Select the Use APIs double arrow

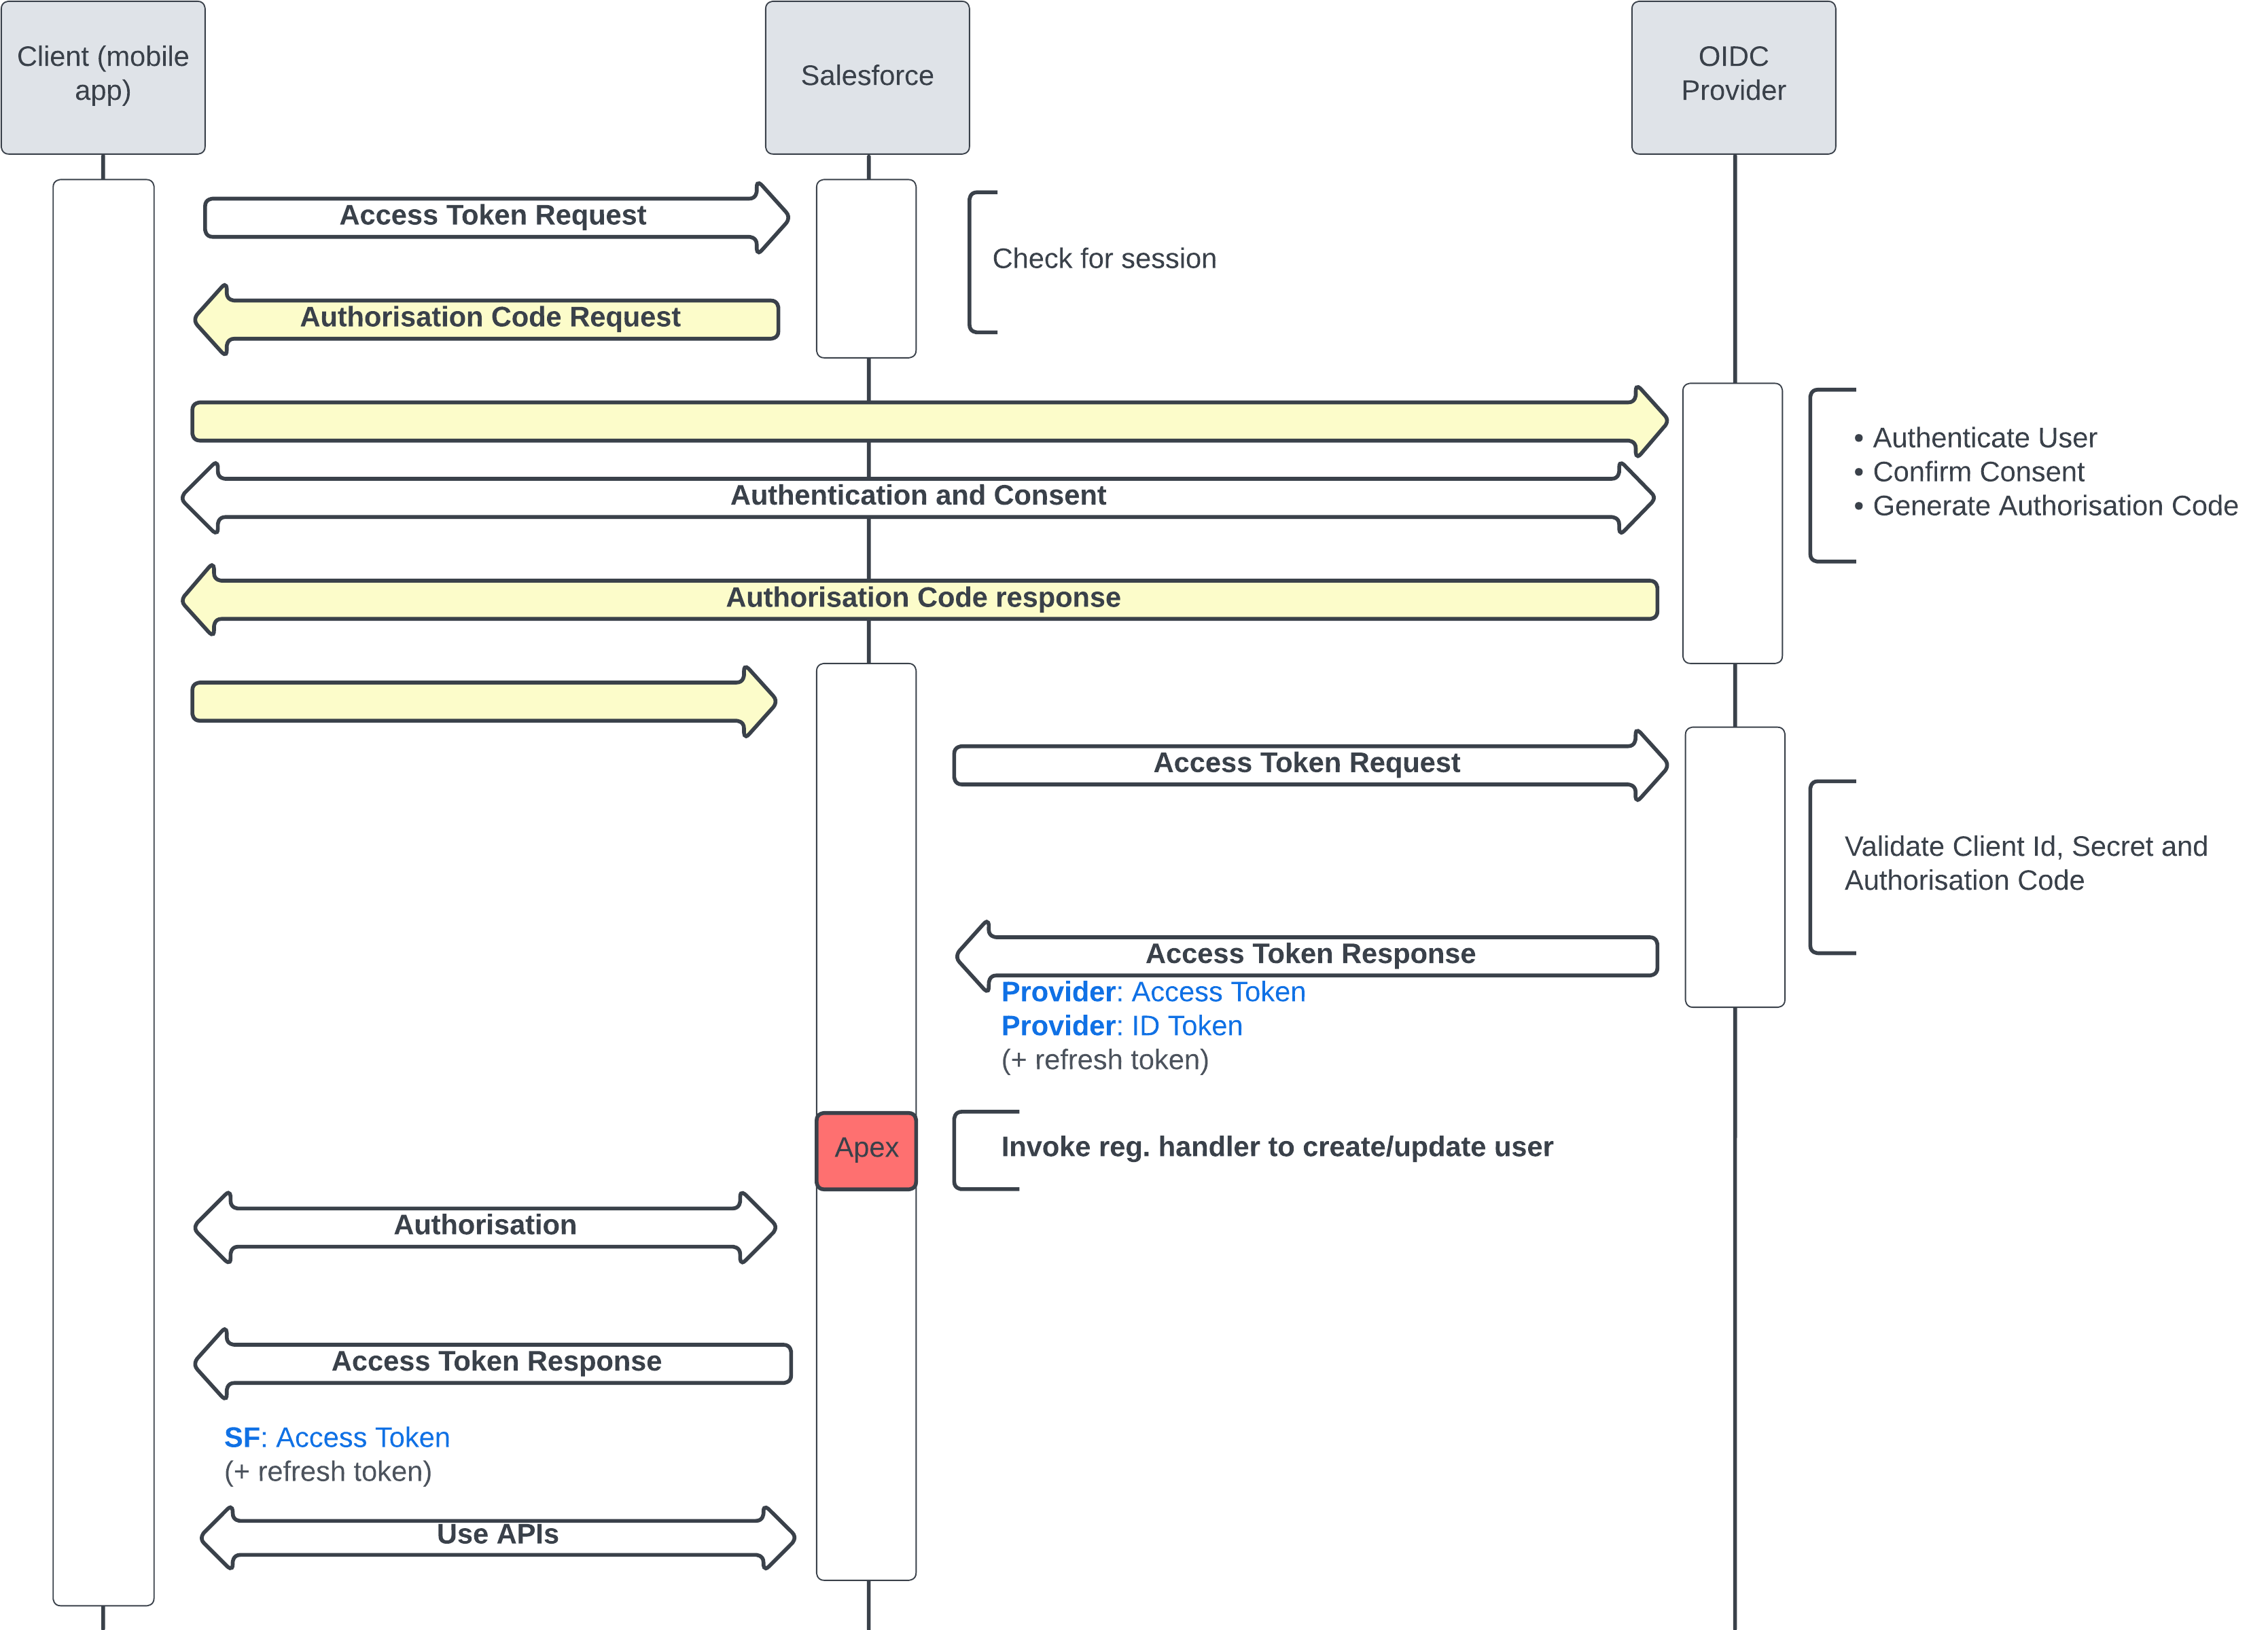[497, 1536]
